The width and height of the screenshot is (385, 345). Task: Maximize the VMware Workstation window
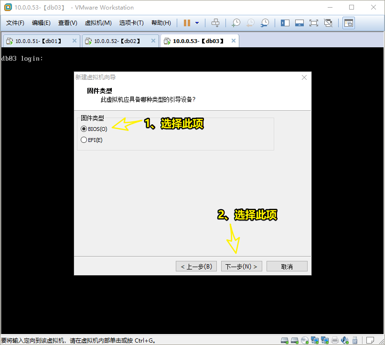coord(352,7)
